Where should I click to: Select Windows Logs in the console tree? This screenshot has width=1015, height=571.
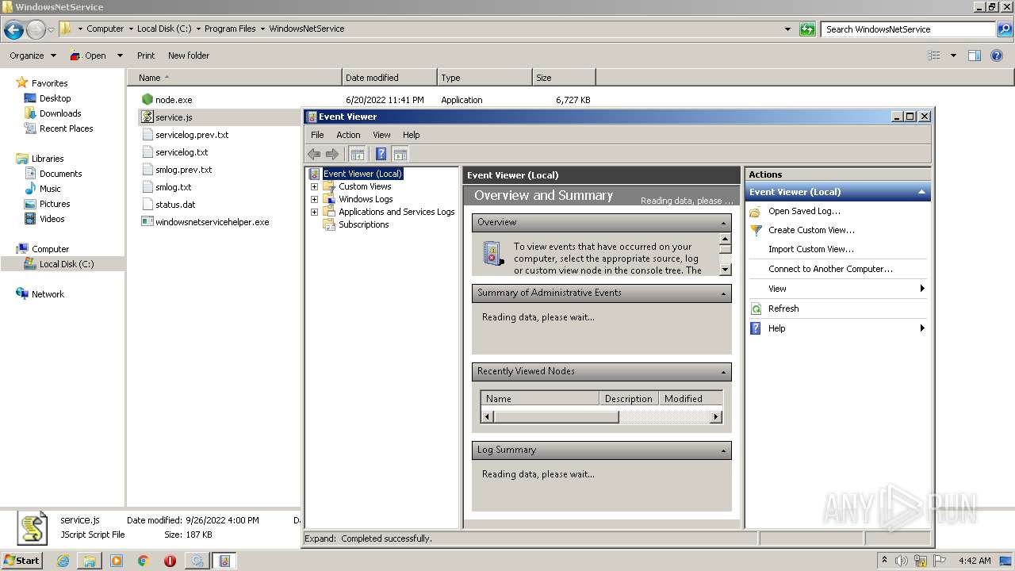366,199
